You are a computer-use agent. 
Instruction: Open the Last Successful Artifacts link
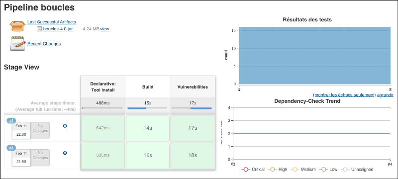52,22
